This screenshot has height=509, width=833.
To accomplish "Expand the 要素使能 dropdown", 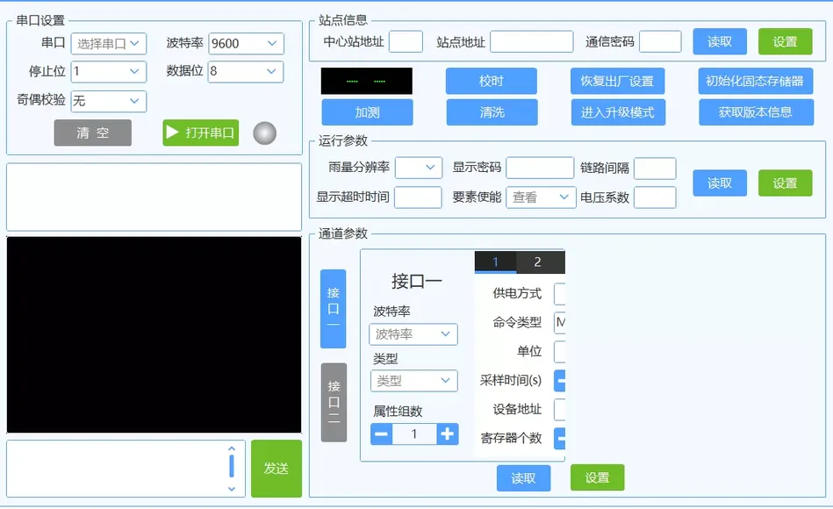I will point(541,197).
